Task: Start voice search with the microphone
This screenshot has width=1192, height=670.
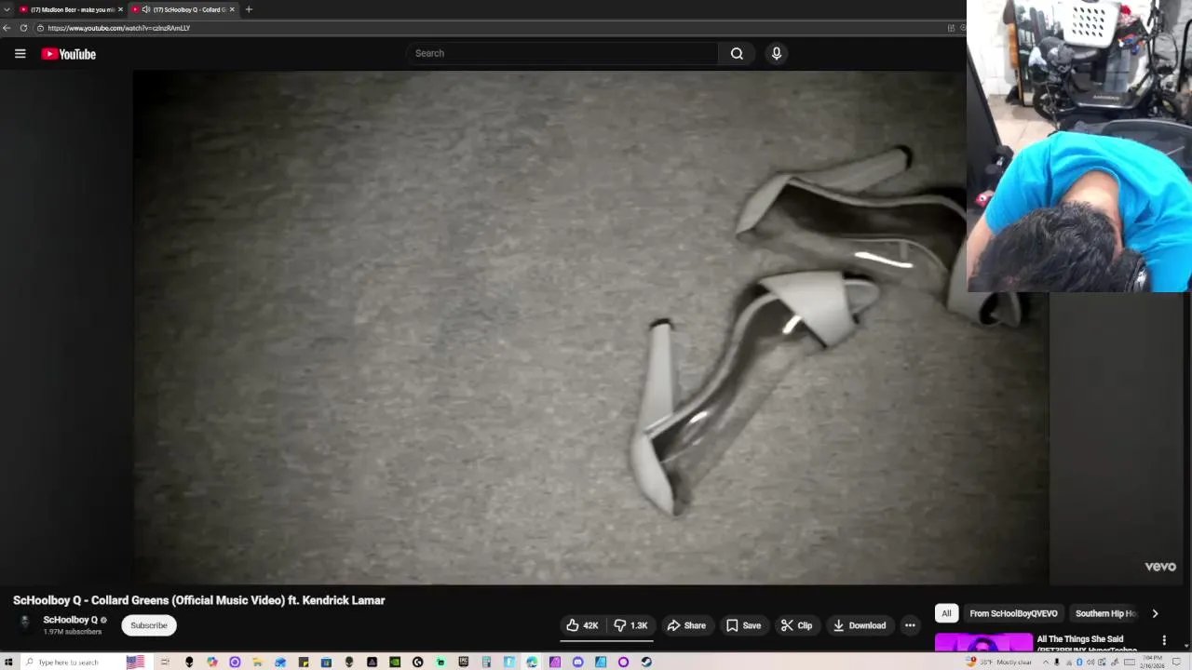Action: pyautogui.click(x=777, y=53)
